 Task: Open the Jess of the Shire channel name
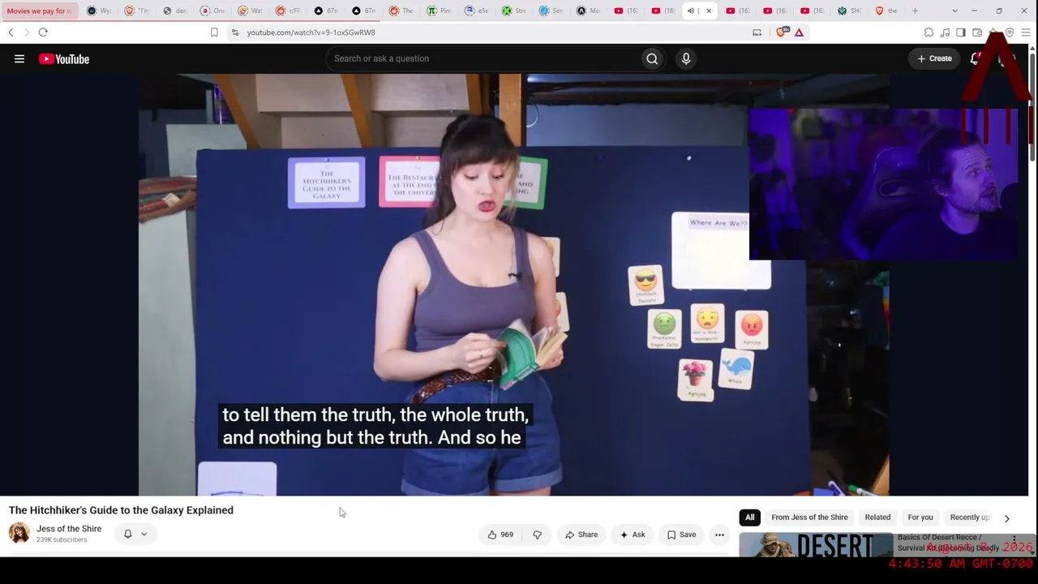tap(69, 529)
